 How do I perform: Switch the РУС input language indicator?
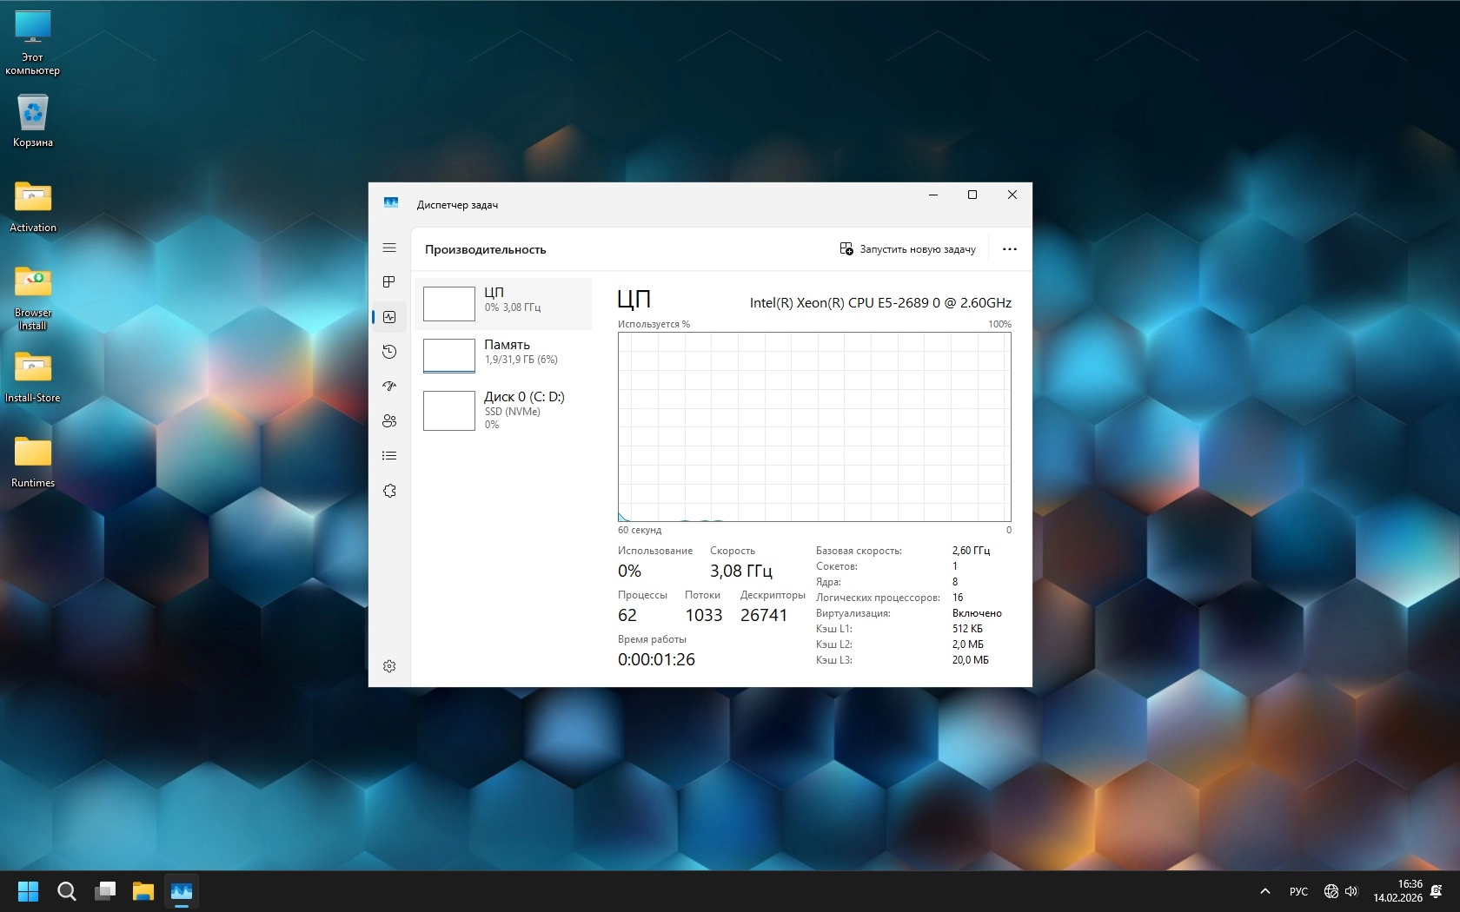click(1298, 891)
